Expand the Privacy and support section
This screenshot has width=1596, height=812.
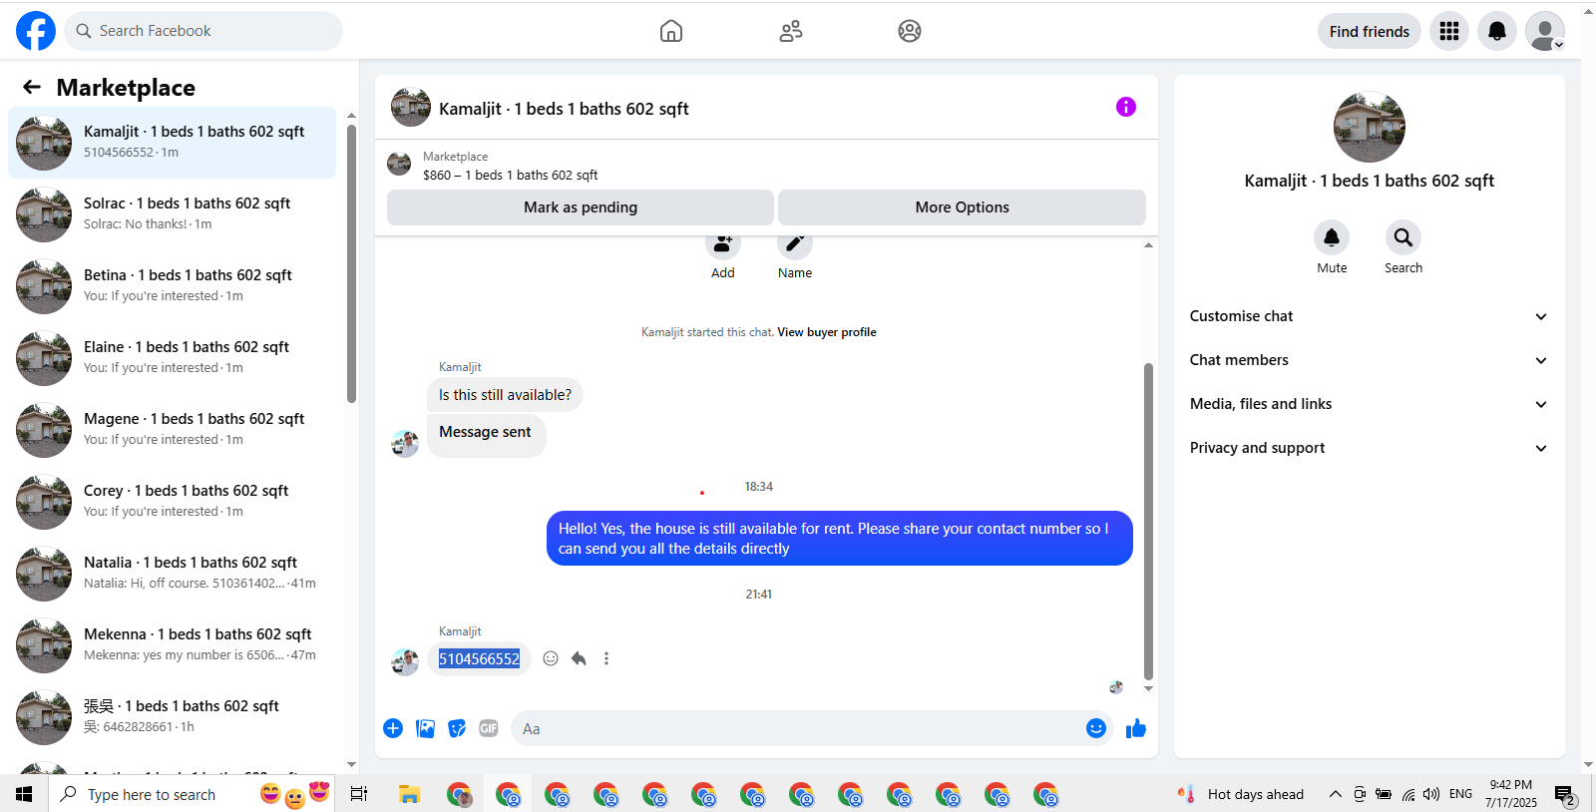pyautogui.click(x=1370, y=448)
